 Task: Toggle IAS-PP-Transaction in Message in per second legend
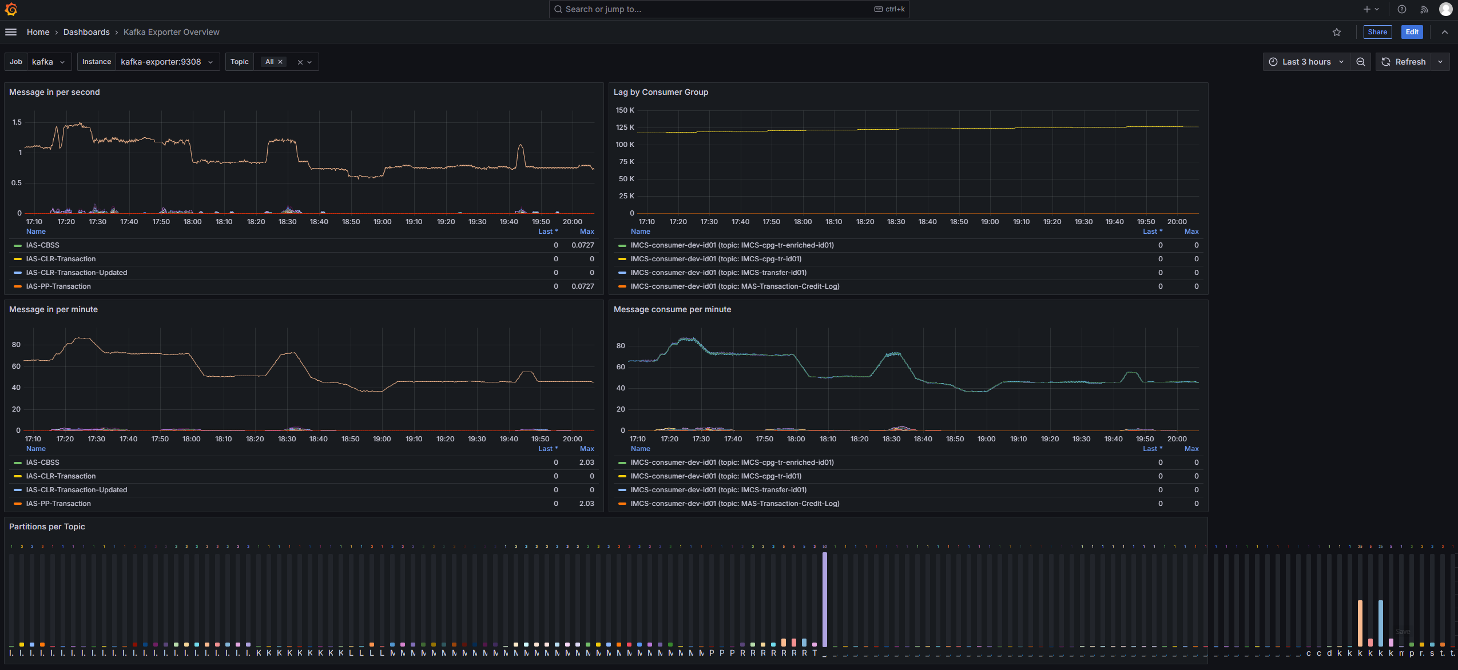(58, 286)
